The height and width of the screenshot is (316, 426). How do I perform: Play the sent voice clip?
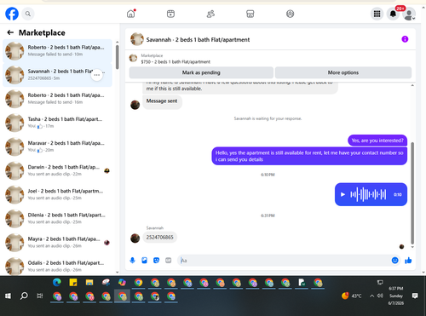[343, 194]
